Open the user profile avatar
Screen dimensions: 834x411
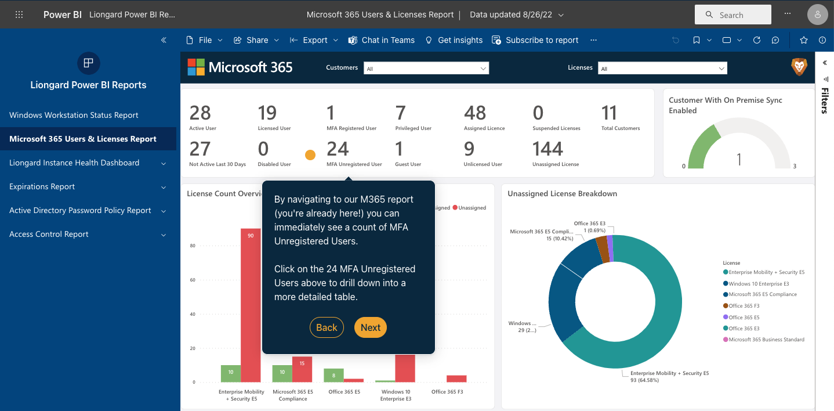coord(817,15)
